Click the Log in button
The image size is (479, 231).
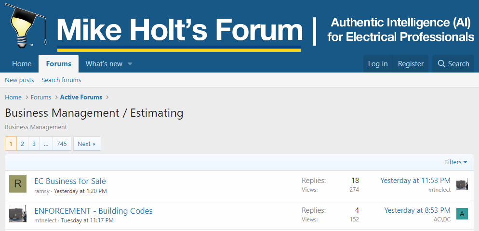pyautogui.click(x=378, y=63)
